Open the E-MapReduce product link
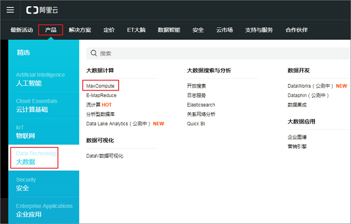This screenshot has width=351, height=224. [x=101, y=95]
